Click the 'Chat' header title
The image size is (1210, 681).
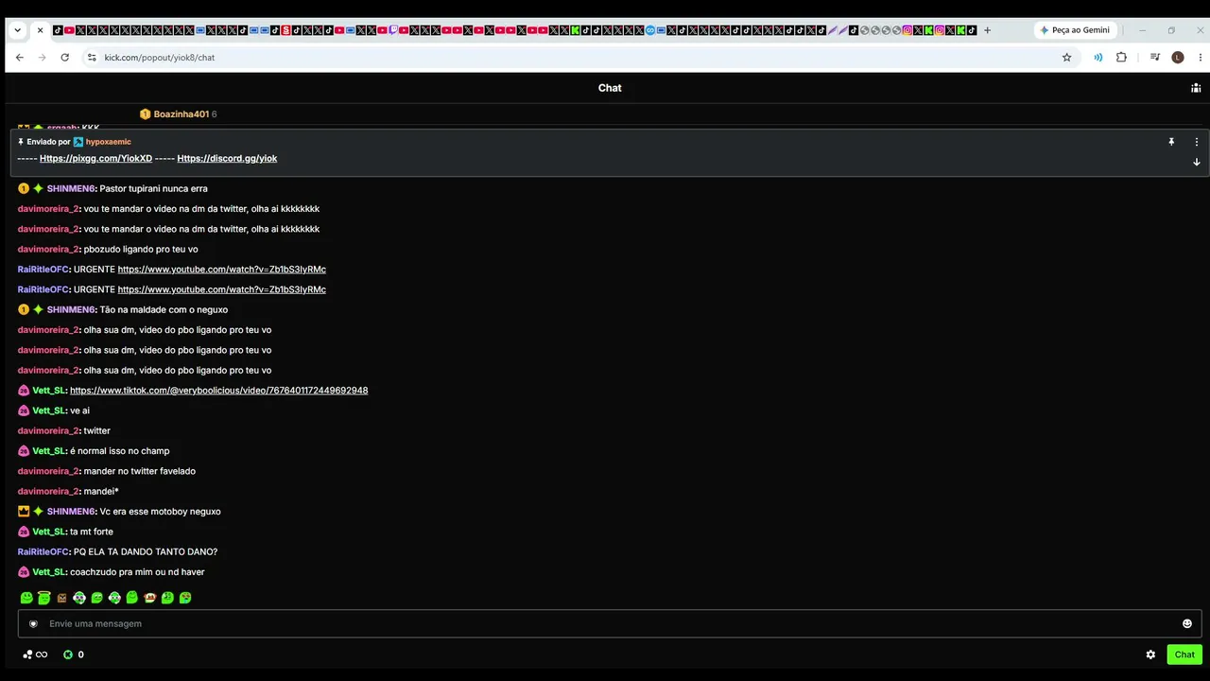(610, 88)
